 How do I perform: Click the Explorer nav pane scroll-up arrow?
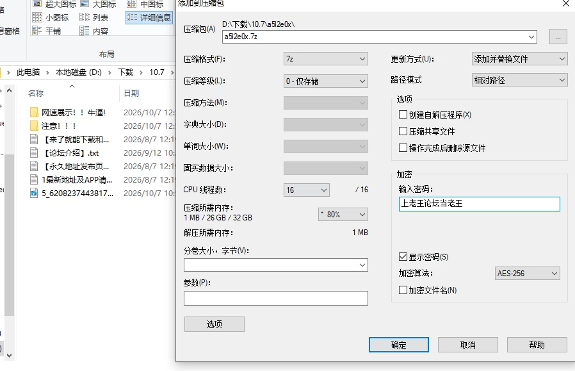point(10,90)
